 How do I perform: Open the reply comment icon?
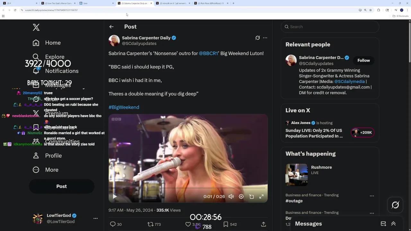pos(113,224)
